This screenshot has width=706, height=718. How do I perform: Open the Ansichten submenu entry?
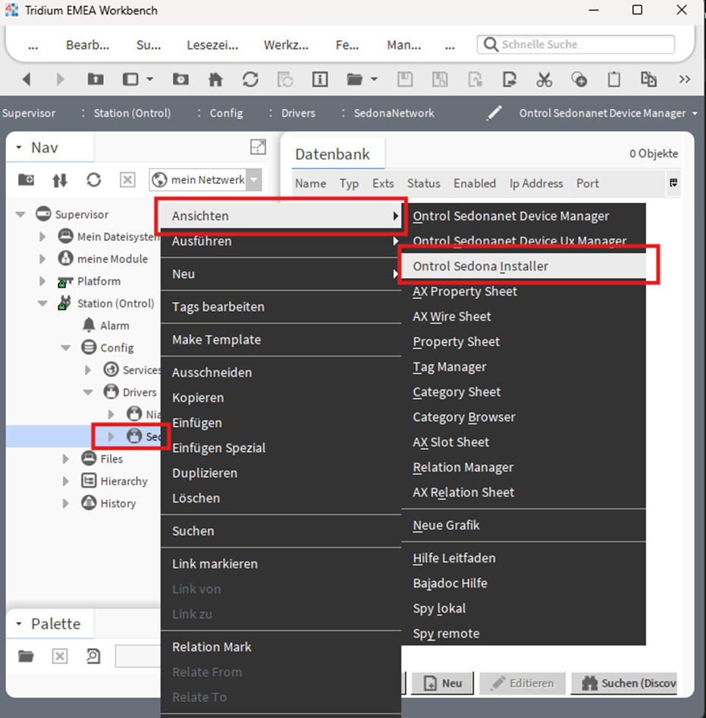pos(281,216)
